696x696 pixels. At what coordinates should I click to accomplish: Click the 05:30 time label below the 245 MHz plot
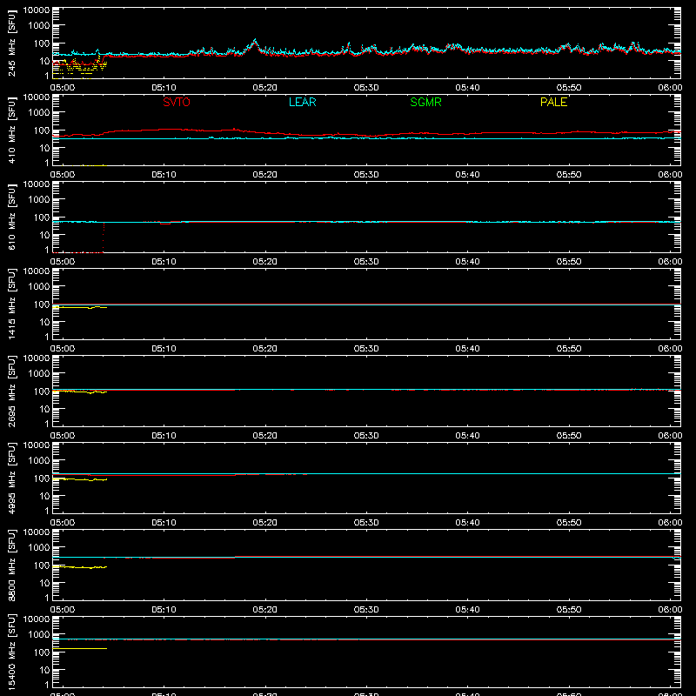pyautogui.click(x=366, y=88)
